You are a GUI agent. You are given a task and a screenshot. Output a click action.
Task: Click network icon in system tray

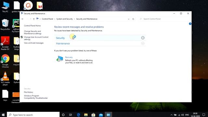click(179, 115)
